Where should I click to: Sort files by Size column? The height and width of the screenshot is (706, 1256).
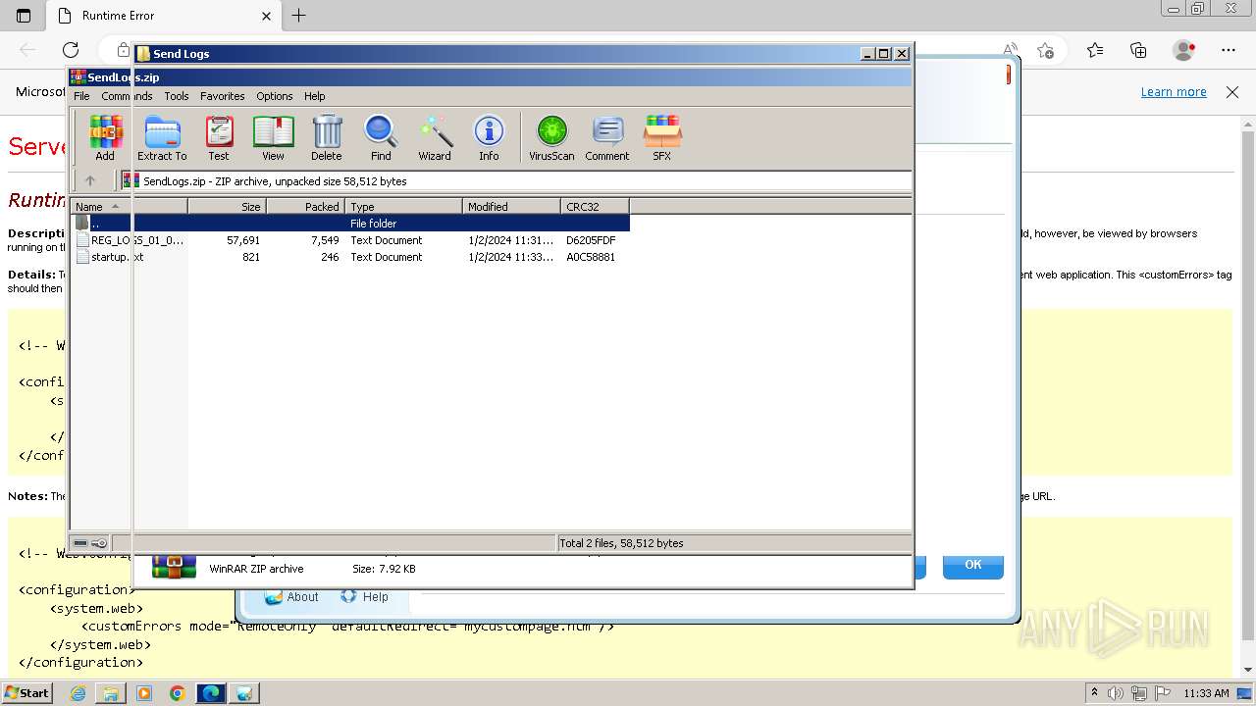pos(227,207)
